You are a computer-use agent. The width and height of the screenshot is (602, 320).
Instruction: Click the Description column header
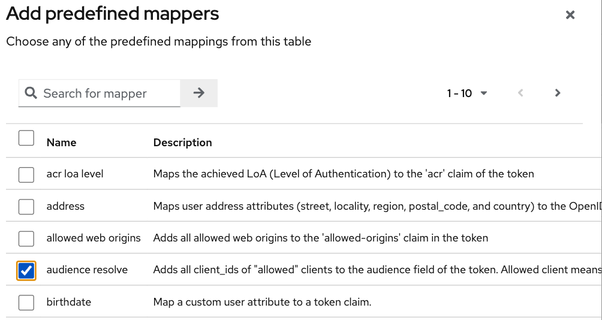[183, 143]
